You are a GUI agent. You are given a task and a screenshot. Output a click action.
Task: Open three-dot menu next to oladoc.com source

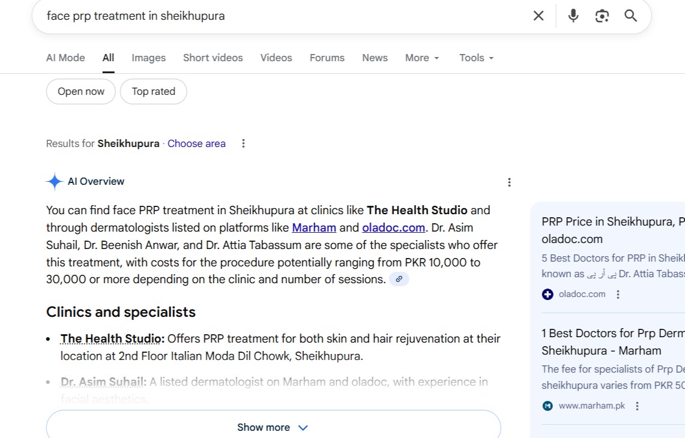click(x=618, y=295)
